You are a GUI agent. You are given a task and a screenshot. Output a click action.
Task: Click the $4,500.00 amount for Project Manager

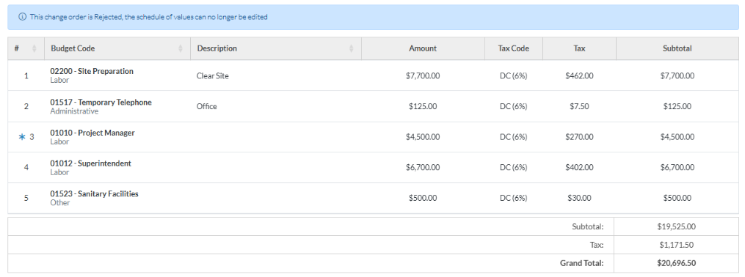(423, 136)
